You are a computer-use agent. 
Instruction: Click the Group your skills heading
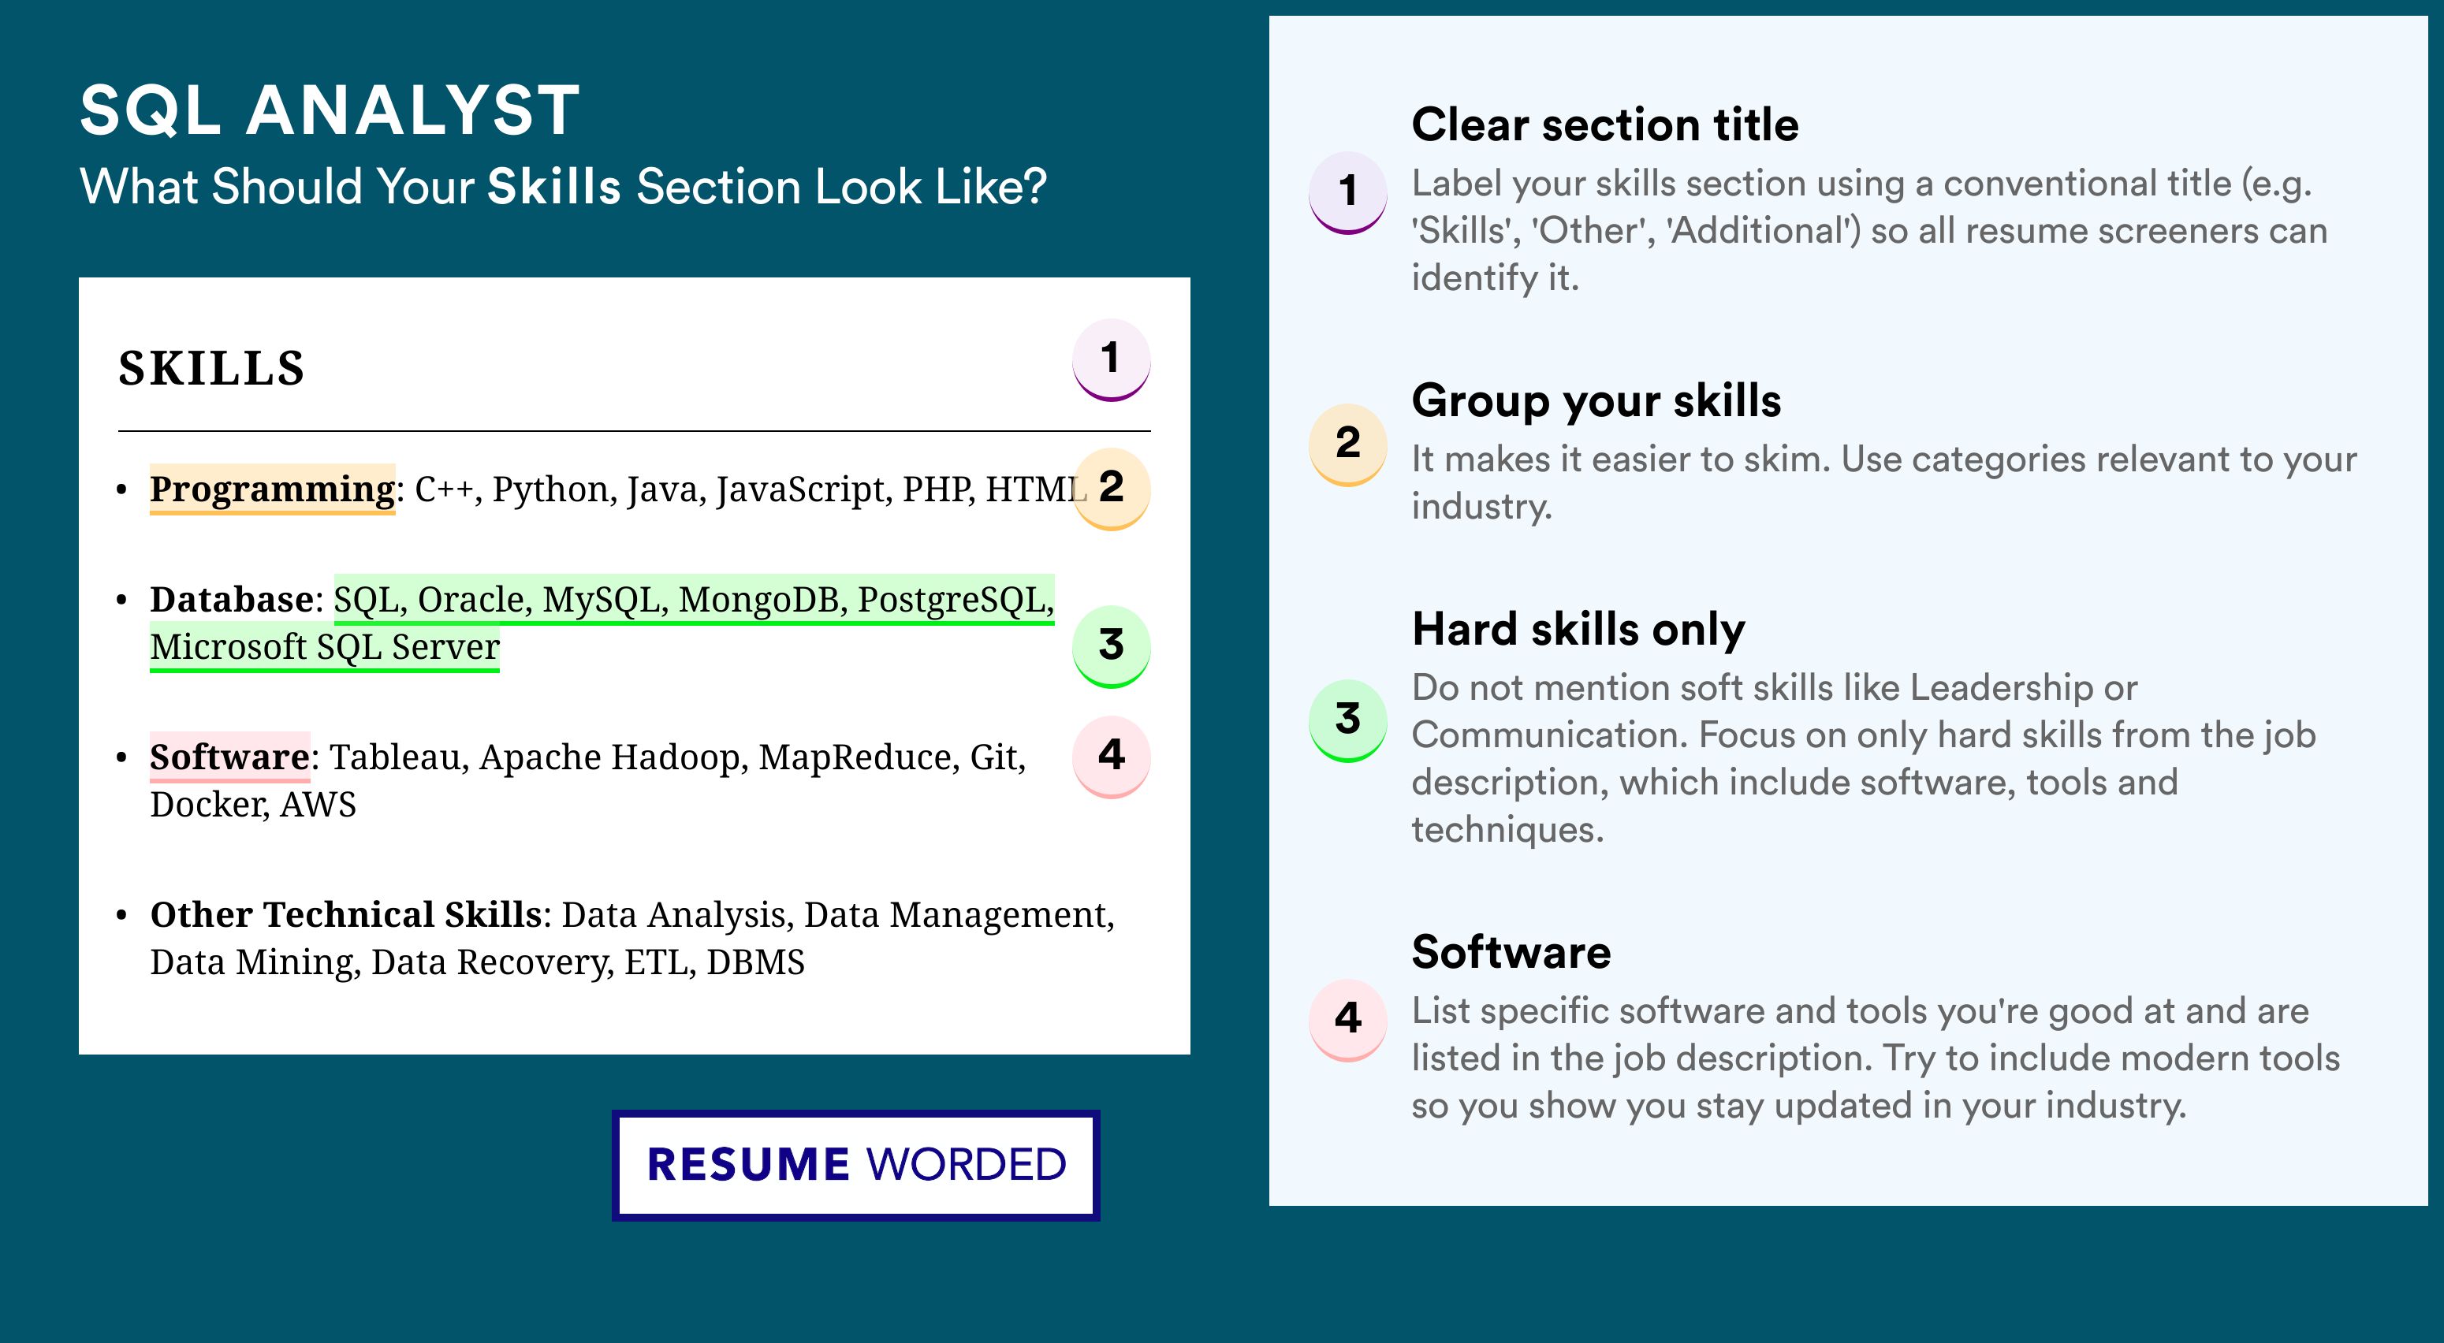click(x=1596, y=400)
